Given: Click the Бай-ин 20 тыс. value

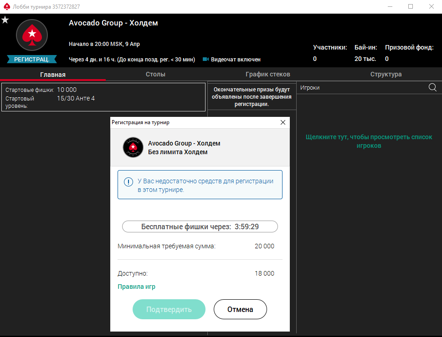Looking at the screenshot, I should [365, 59].
